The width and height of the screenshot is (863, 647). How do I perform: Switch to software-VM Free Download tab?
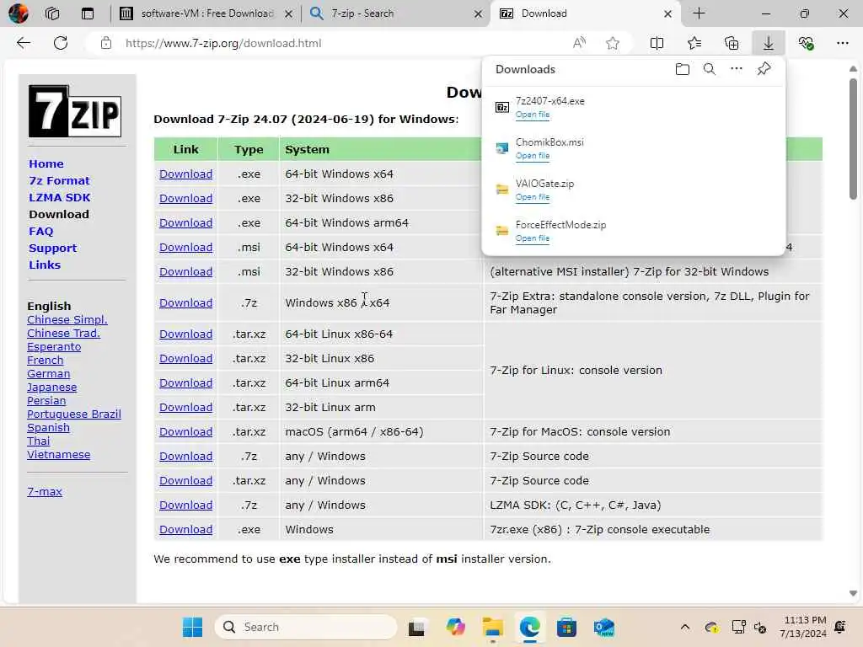point(207,13)
